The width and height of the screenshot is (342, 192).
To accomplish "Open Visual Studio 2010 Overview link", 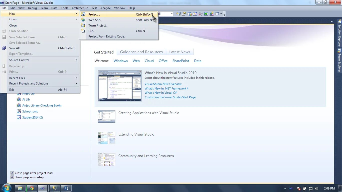I will point(163,84).
